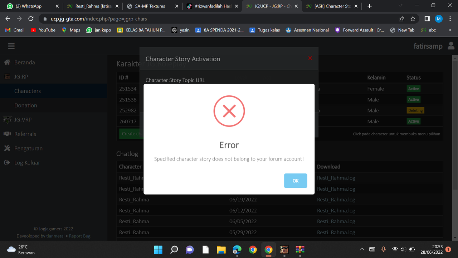Share this page from the address bar

pos(401,19)
